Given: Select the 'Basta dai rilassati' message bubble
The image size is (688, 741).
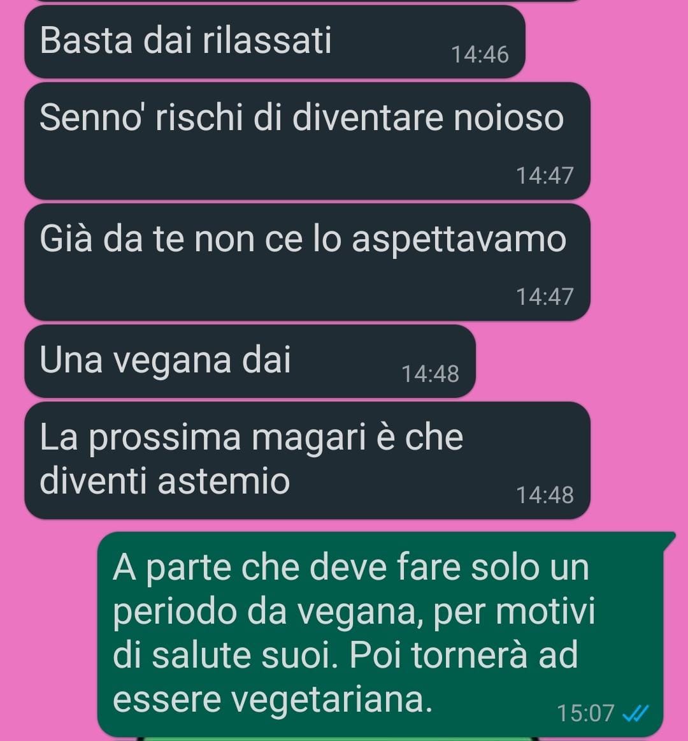Looking at the screenshot, I should (275, 42).
